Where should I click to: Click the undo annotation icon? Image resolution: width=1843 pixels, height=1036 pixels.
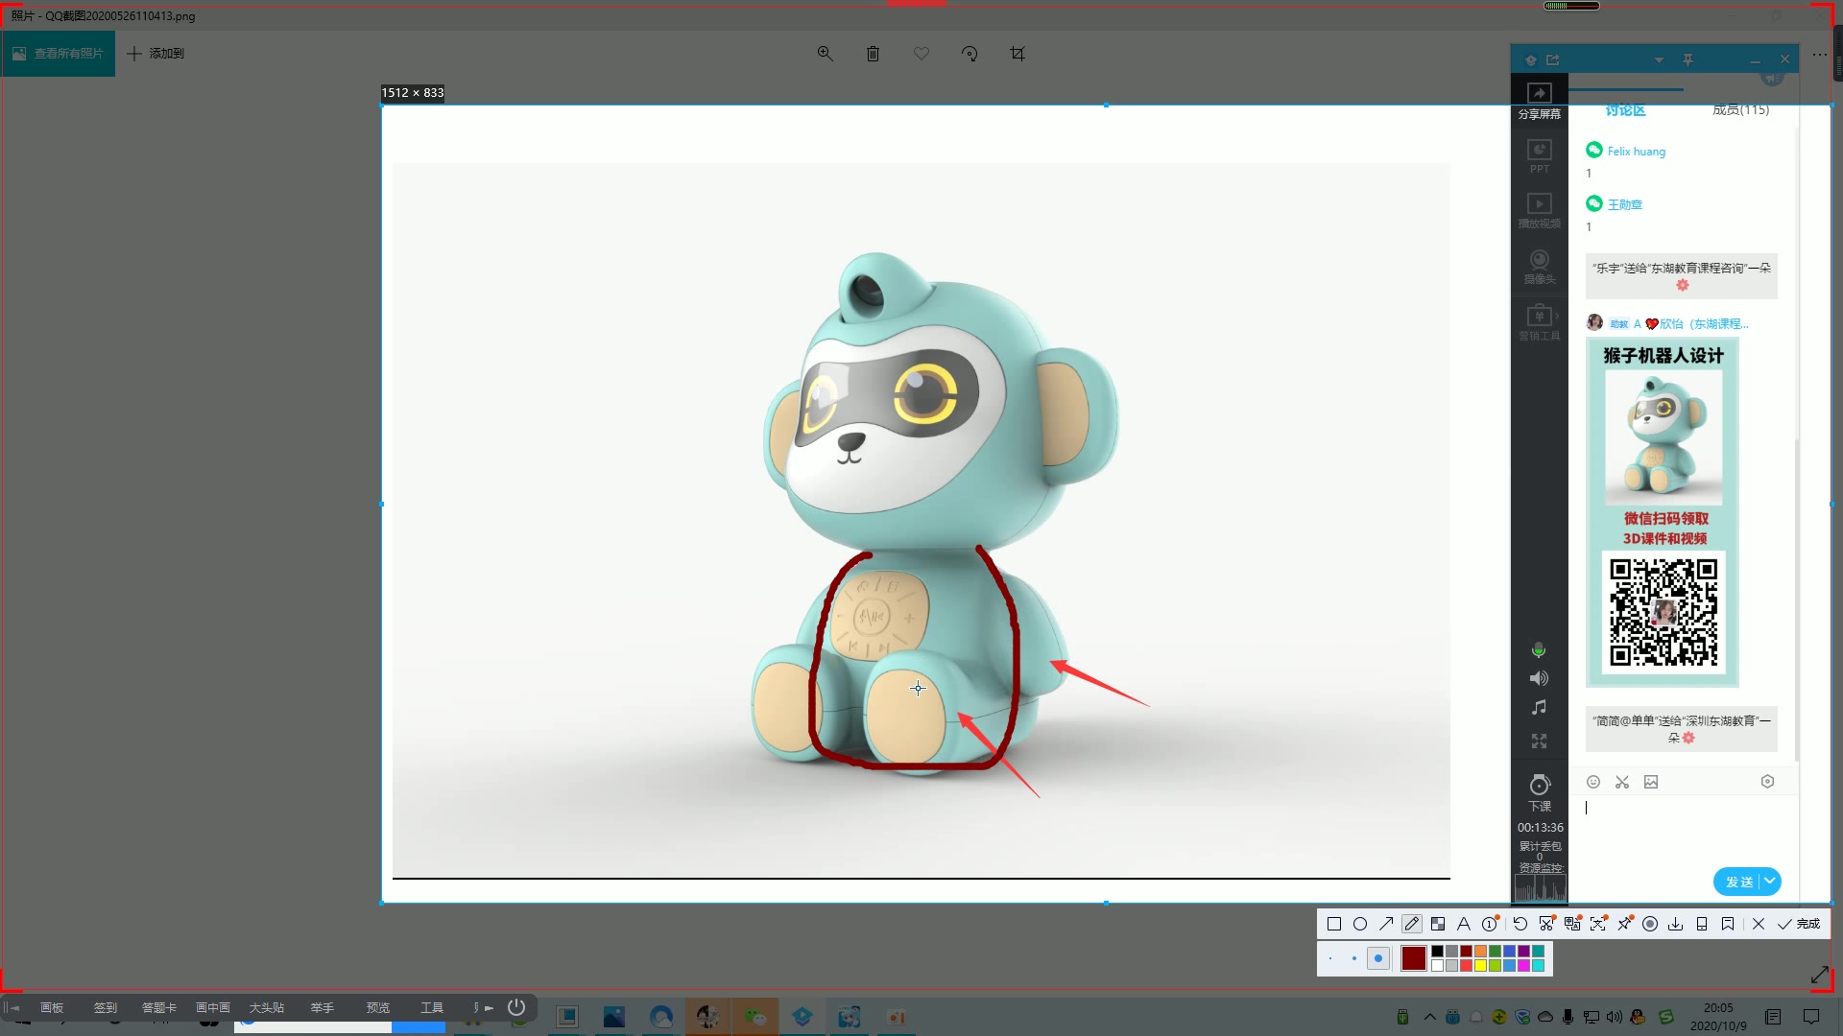pyautogui.click(x=1520, y=924)
